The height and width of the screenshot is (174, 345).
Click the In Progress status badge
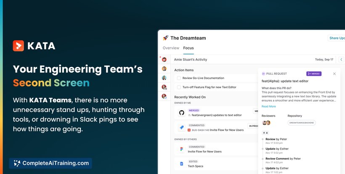(253, 126)
